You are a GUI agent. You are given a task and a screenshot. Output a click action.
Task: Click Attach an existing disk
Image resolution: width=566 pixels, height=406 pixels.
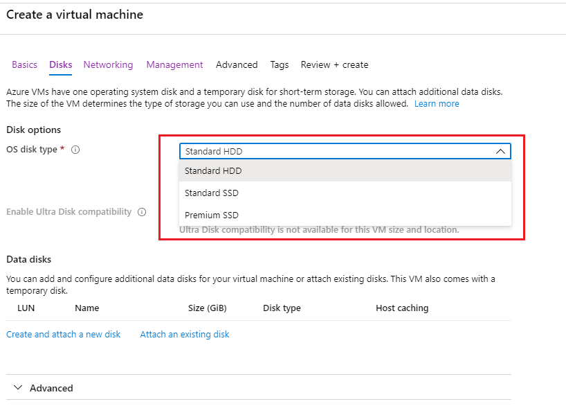(185, 334)
